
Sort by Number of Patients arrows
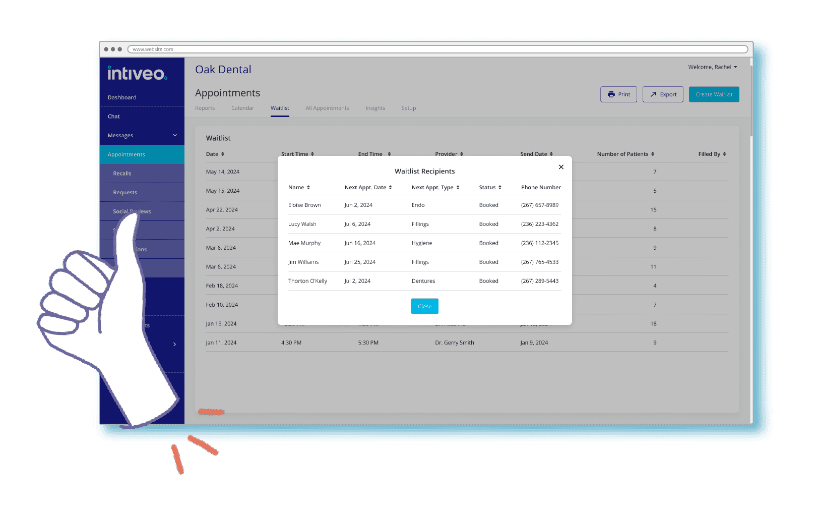(653, 154)
